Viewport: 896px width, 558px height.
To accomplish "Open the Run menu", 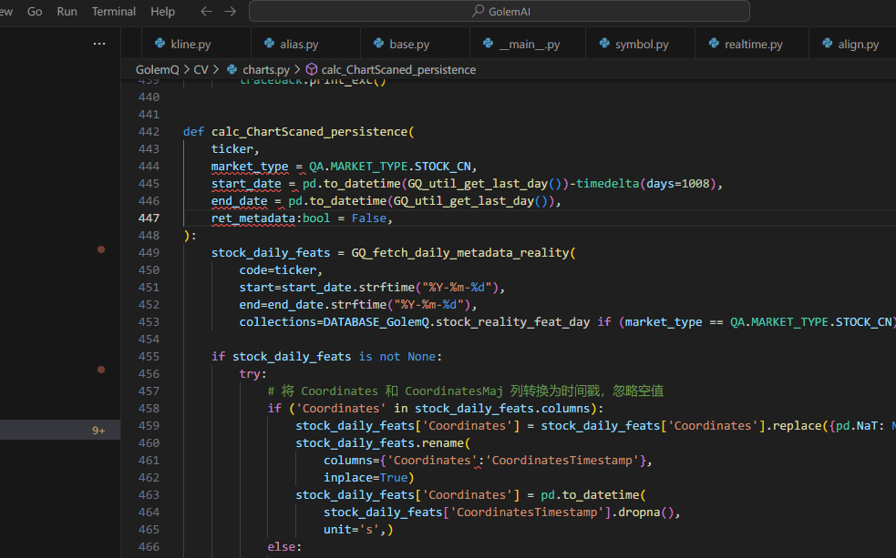I will (67, 12).
